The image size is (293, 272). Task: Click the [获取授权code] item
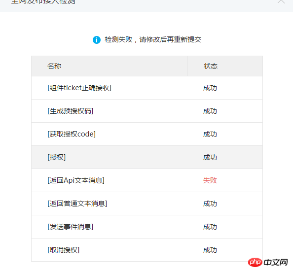click(x=72, y=134)
